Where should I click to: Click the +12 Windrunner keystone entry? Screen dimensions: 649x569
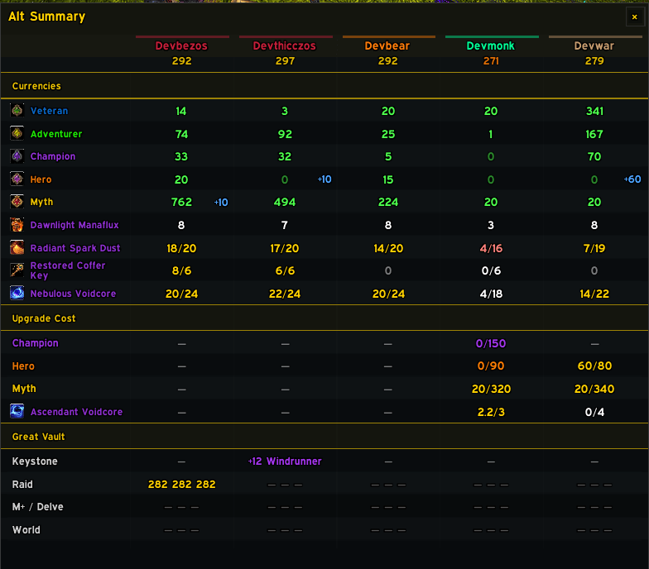pos(285,461)
